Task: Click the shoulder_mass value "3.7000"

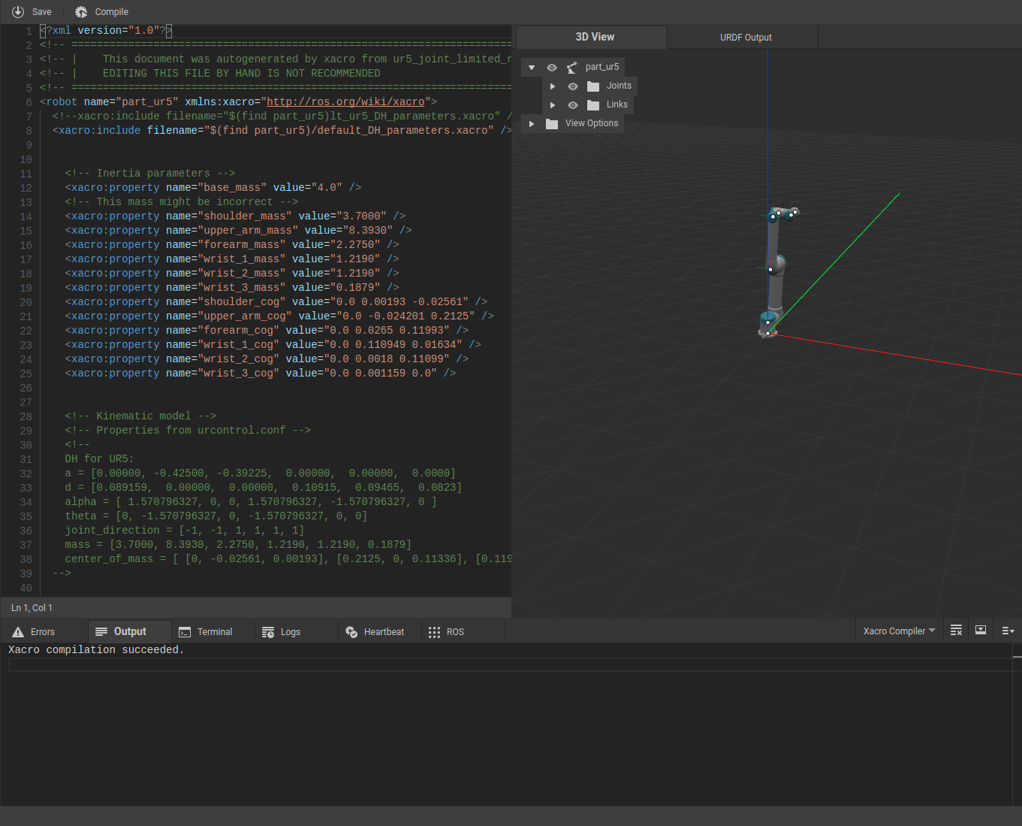Action: (361, 216)
